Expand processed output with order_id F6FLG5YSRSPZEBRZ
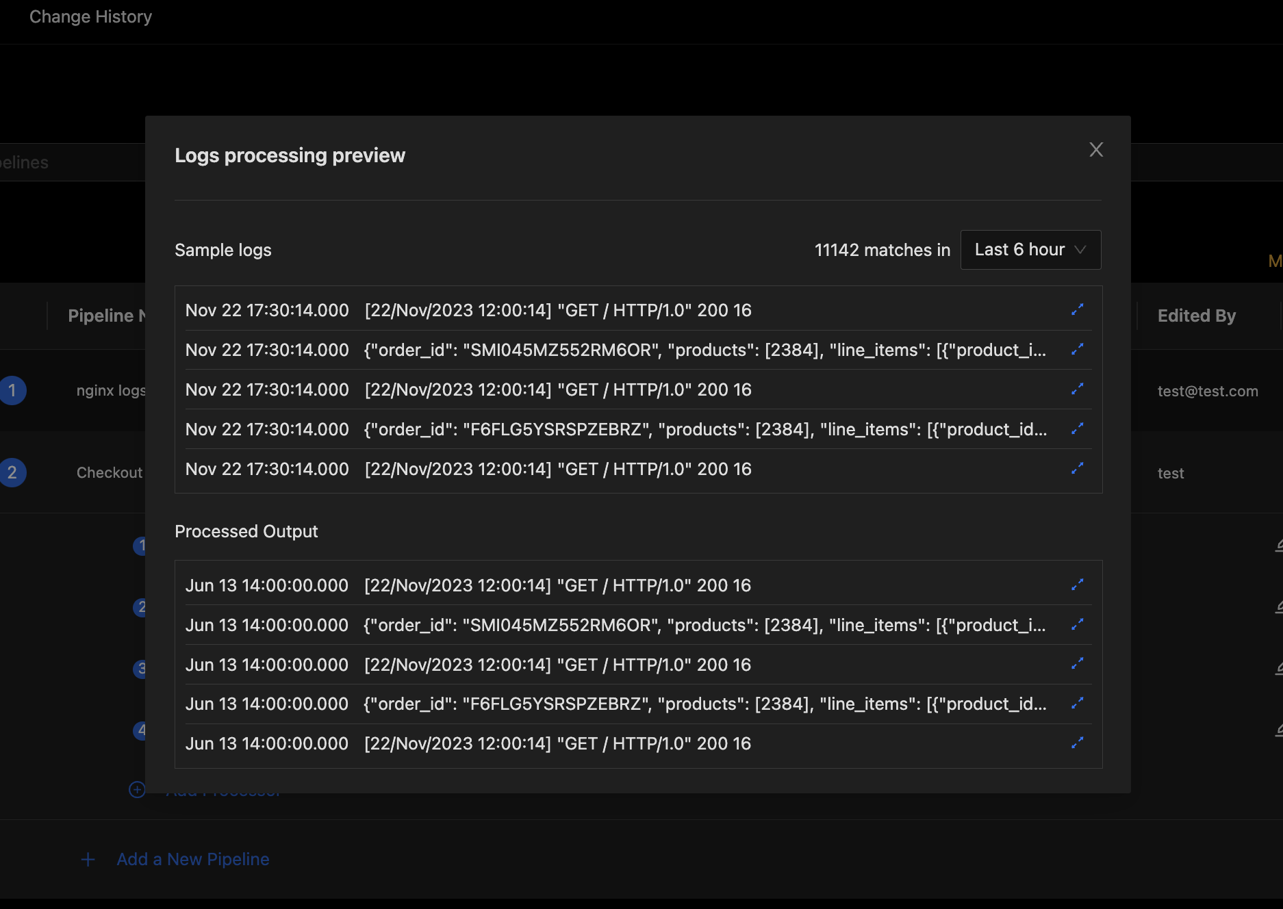This screenshot has width=1283, height=909. click(1077, 704)
